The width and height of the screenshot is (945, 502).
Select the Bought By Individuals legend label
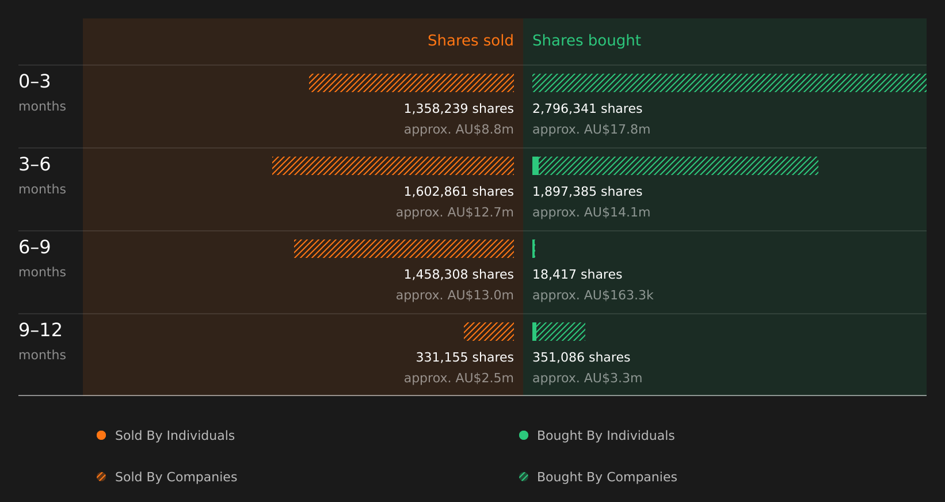coord(605,436)
